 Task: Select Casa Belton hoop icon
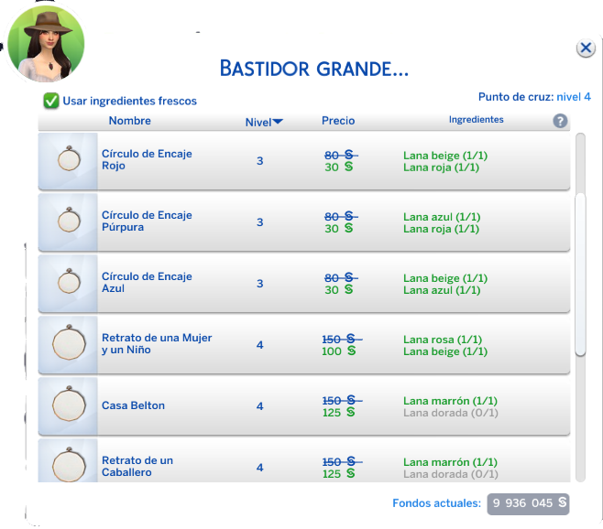click(69, 404)
